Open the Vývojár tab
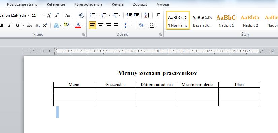The height and width of the screenshot is (133, 278). coord(163,4)
